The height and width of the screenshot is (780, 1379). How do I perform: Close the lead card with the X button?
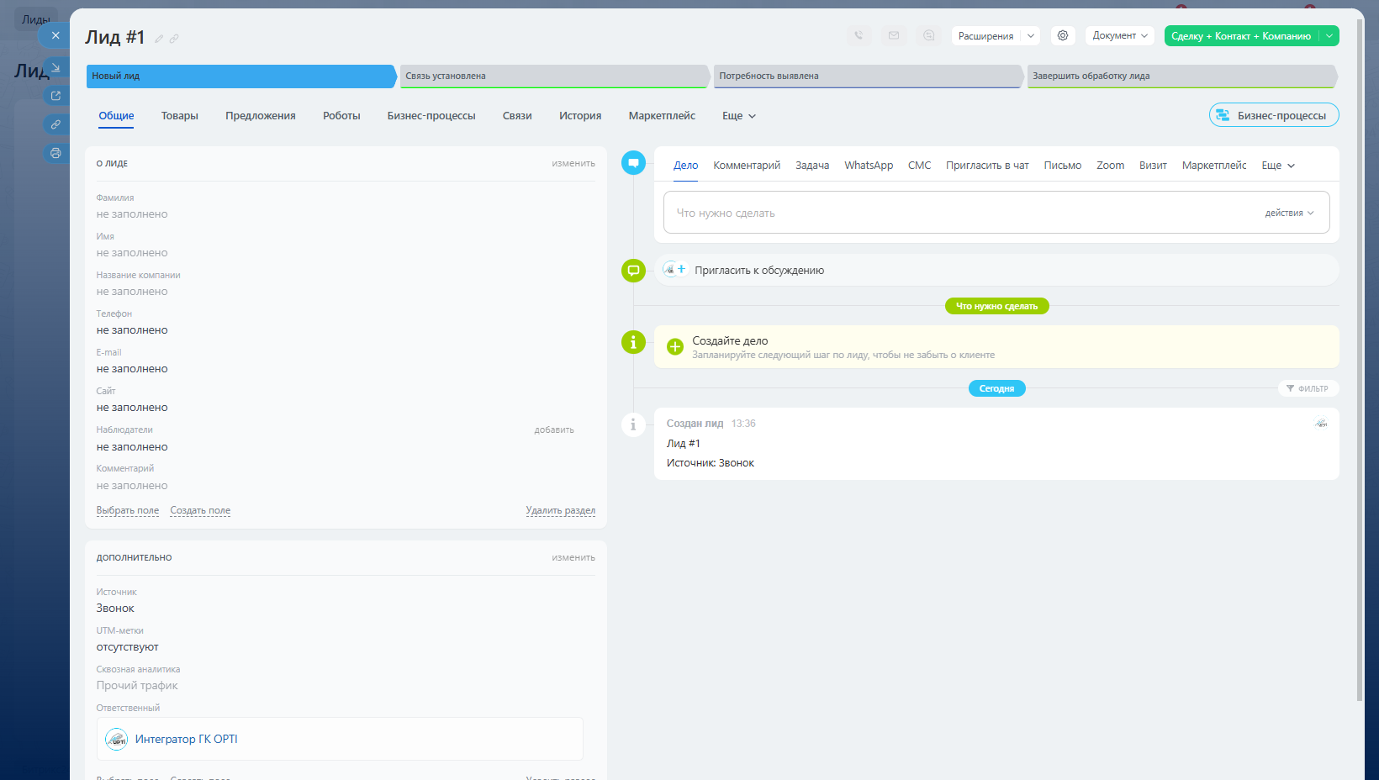pos(55,35)
